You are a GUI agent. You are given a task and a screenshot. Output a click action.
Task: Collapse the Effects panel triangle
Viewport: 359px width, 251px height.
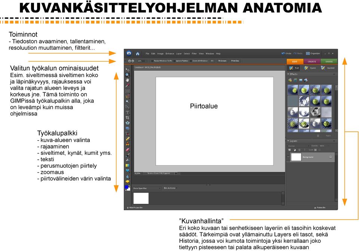(x=288, y=74)
